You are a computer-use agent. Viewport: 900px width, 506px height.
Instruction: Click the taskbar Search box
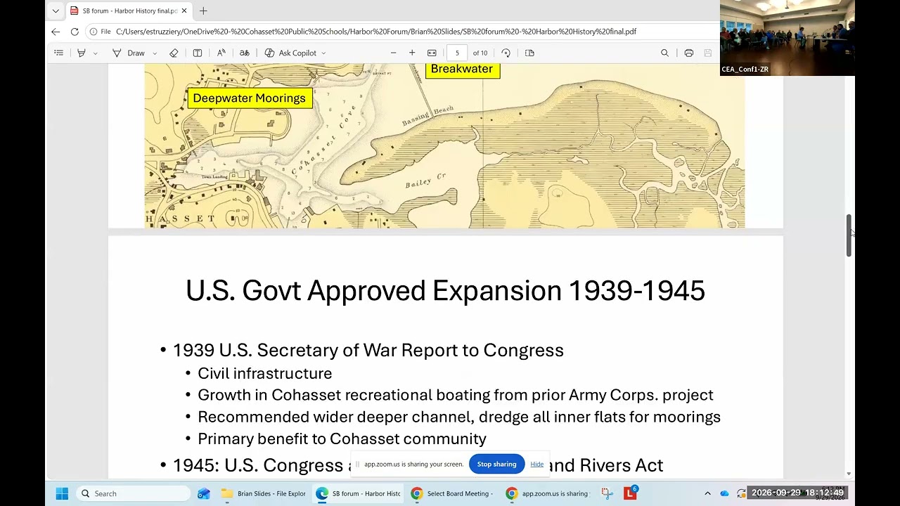(133, 493)
